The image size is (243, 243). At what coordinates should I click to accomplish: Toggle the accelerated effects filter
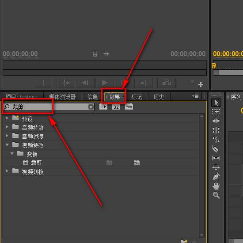tap(103, 107)
